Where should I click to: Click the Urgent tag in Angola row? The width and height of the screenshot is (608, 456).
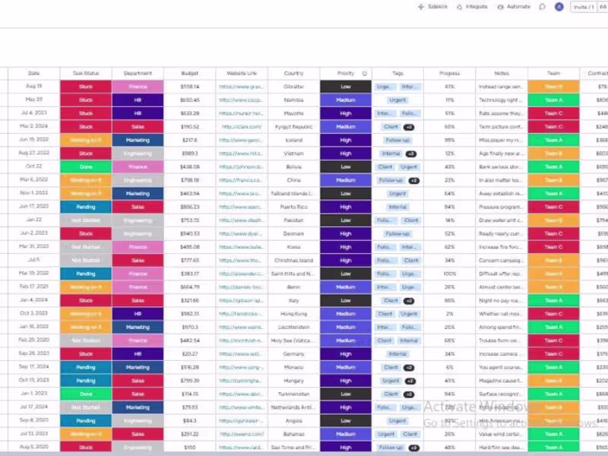(x=397, y=421)
